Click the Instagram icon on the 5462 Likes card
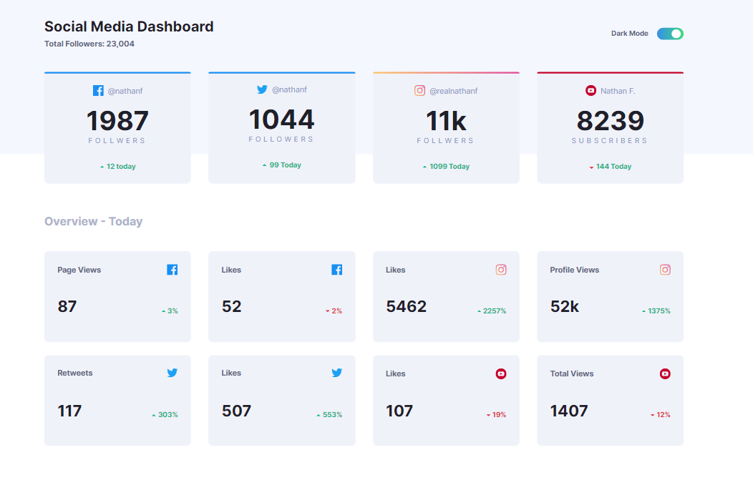753x498 pixels. pos(500,270)
